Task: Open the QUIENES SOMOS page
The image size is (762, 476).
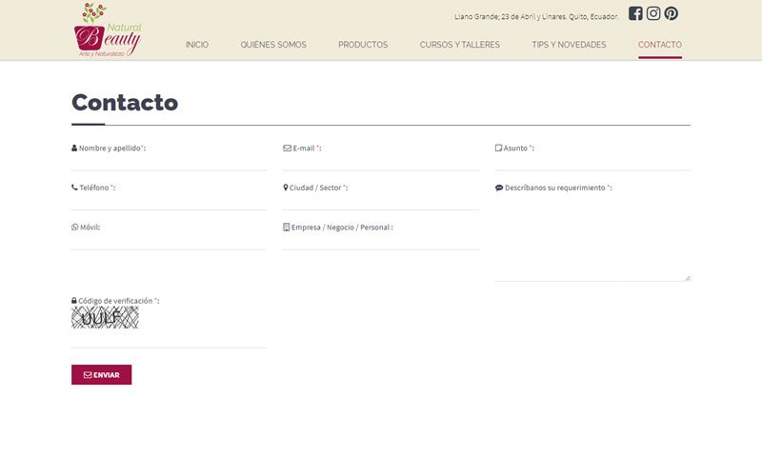Action: [x=273, y=45]
